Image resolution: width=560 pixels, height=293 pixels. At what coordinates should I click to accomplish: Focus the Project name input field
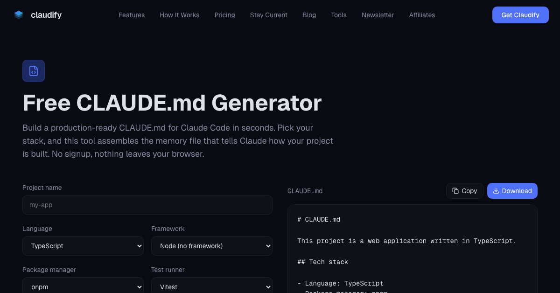(147, 205)
